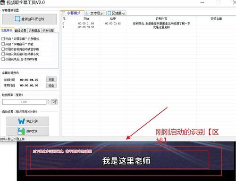Decrease detection frequency with down arrow
This screenshot has width=236, height=181.
[48, 103]
